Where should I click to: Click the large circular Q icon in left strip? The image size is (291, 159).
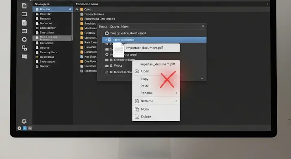coord(24,39)
